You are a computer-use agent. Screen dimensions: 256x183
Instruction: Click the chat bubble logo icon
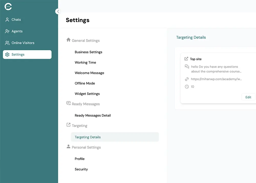[8, 7]
